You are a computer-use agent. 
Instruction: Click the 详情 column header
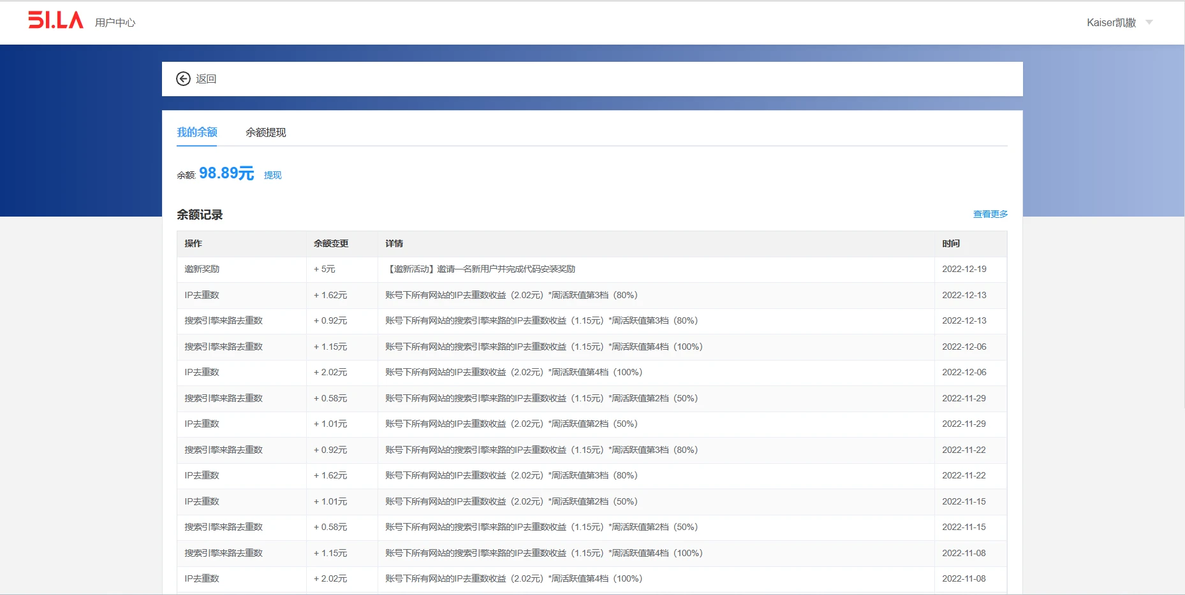click(394, 243)
